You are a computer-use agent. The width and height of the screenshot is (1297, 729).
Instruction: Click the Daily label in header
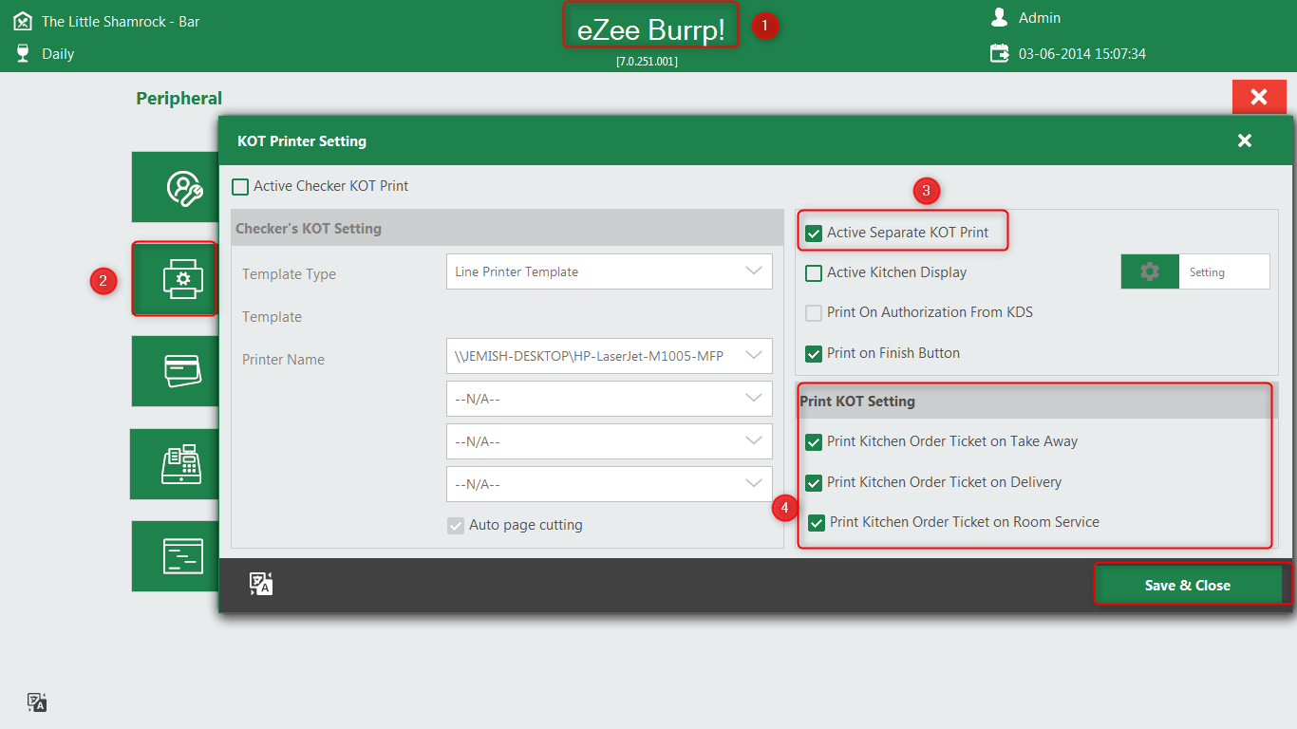pos(58,54)
